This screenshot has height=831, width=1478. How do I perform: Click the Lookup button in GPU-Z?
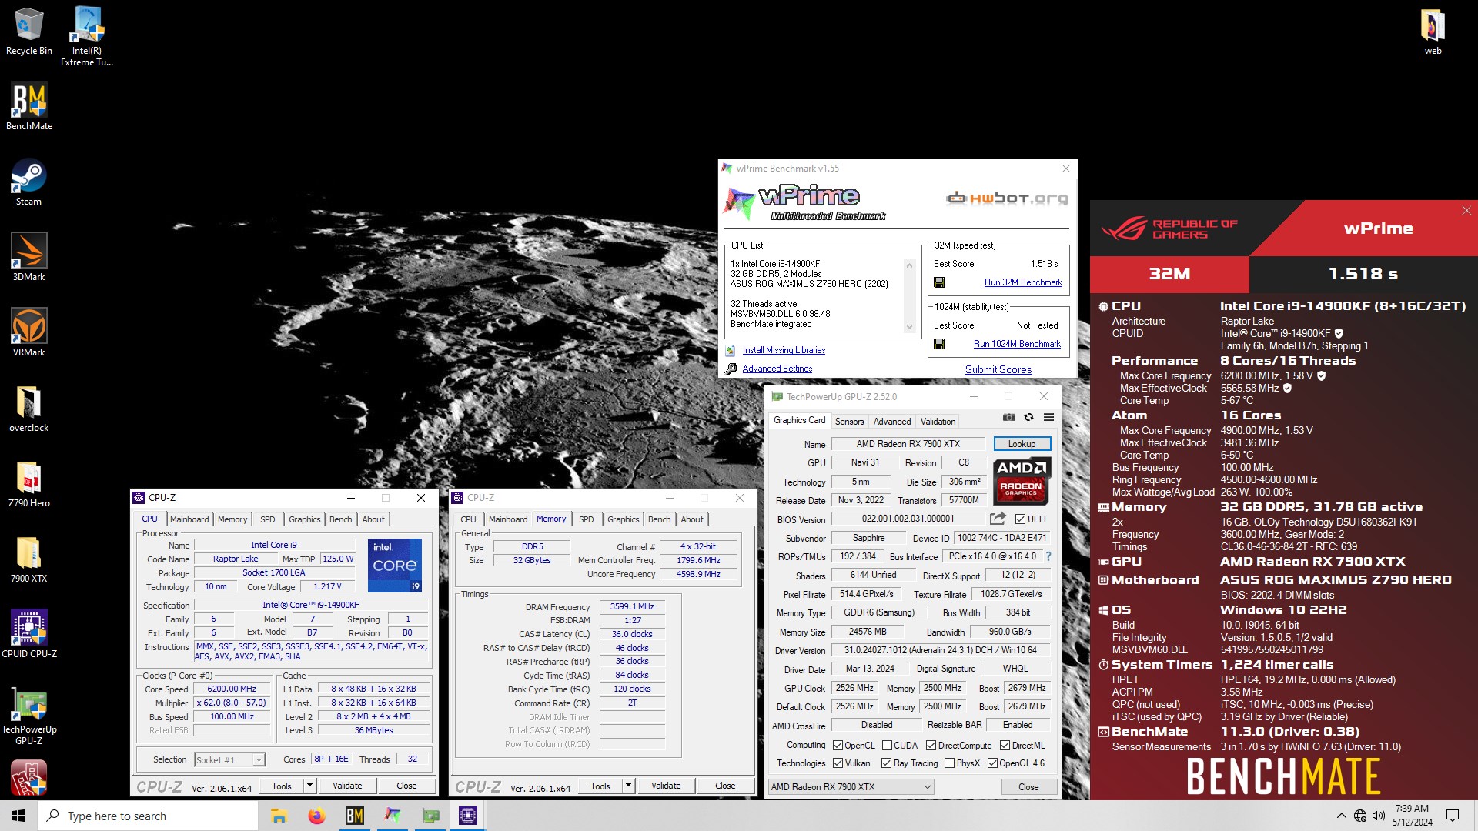pyautogui.click(x=1022, y=444)
